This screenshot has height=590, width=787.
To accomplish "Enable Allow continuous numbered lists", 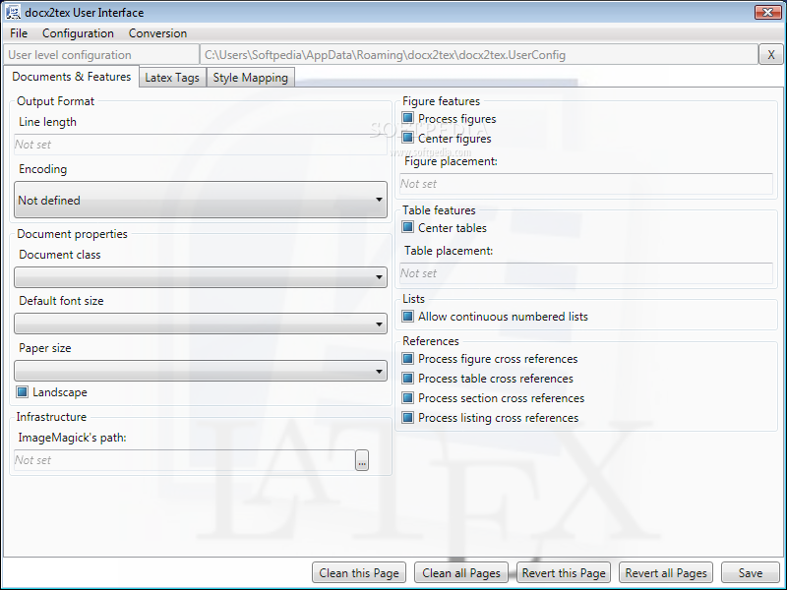I will pyautogui.click(x=407, y=316).
